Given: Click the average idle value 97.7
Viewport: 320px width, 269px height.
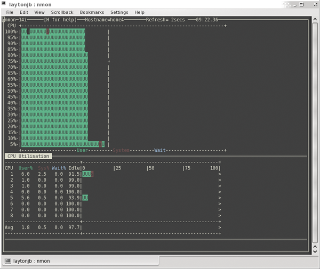Looking at the screenshot, I should 74,227.
